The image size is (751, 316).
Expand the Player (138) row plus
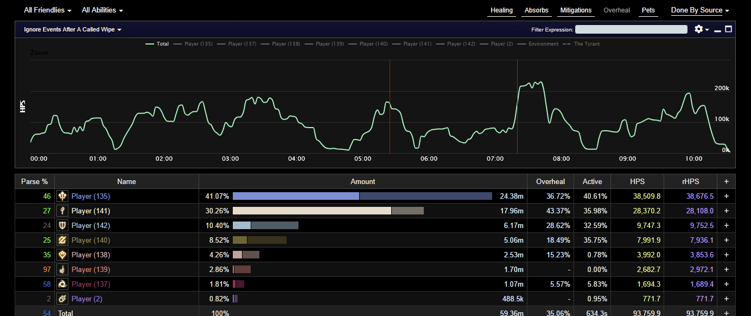pyautogui.click(x=726, y=255)
